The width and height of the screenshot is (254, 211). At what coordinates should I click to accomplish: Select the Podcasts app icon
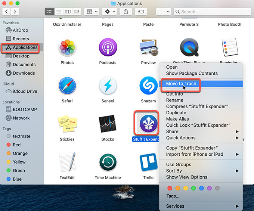tap(108, 47)
